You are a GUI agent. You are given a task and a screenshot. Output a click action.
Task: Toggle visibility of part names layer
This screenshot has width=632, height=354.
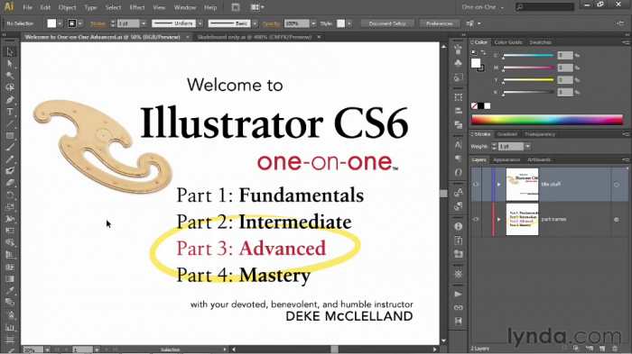point(476,219)
